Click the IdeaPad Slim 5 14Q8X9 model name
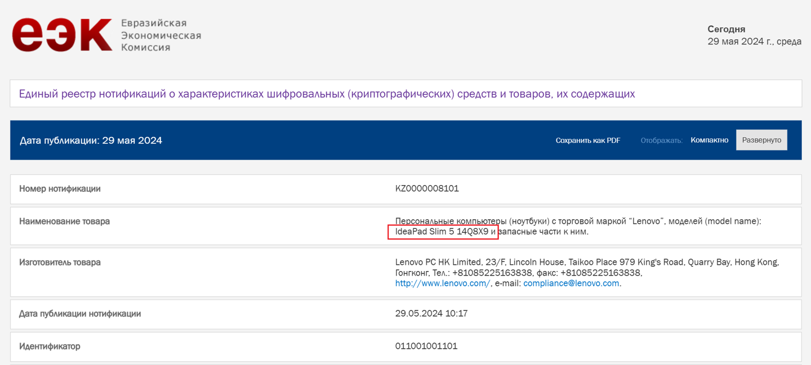 click(x=442, y=232)
